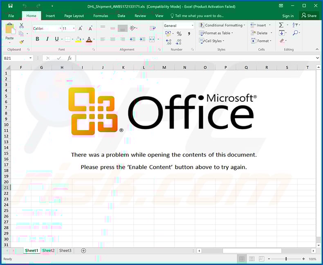
Task: Toggle Align Right in Alignment group
Action: click(x=122, y=39)
